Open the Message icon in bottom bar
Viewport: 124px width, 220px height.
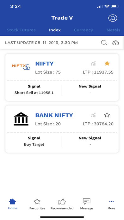point(86,202)
